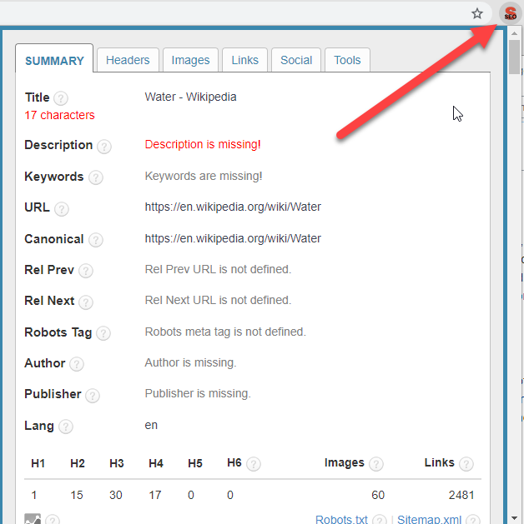524x524 pixels.
Task: Open the Tools tab
Action: [x=347, y=60]
